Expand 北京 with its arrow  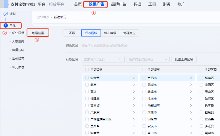point(134,85)
